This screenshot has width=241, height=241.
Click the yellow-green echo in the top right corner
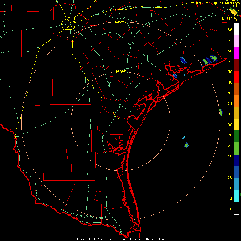pos(233,13)
